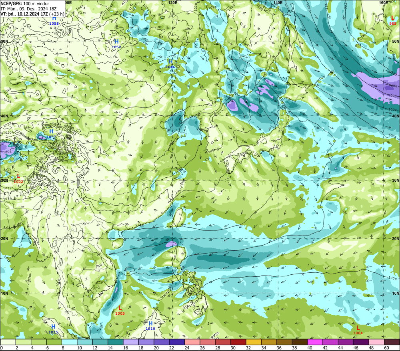Pick the magenta swatch between 40 and 42

(x=315, y=342)
